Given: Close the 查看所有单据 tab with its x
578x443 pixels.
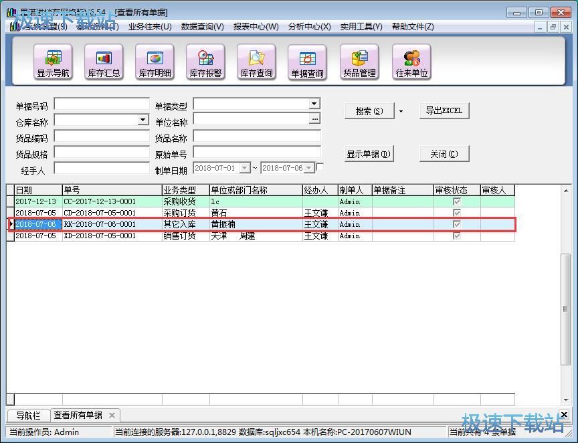Looking at the screenshot, I should pyautogui.click(x=112, y=416).
